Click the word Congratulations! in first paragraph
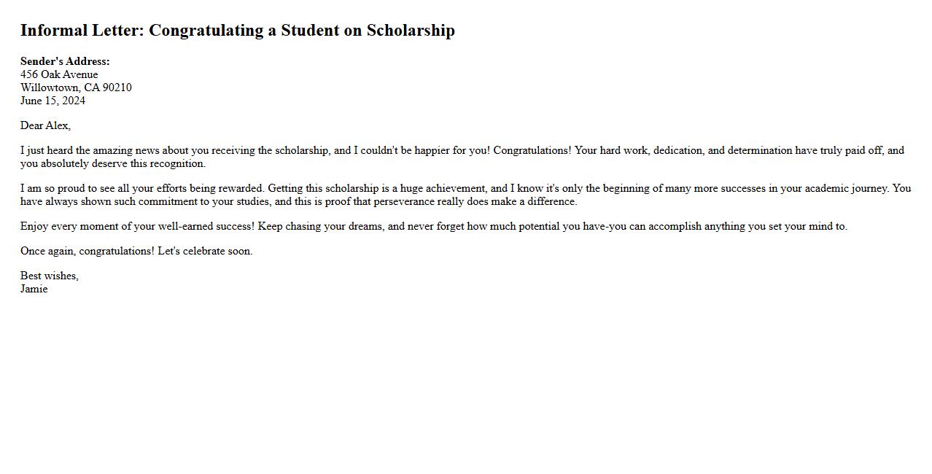This screenshot has height=474, width=932. coord(532,151)
